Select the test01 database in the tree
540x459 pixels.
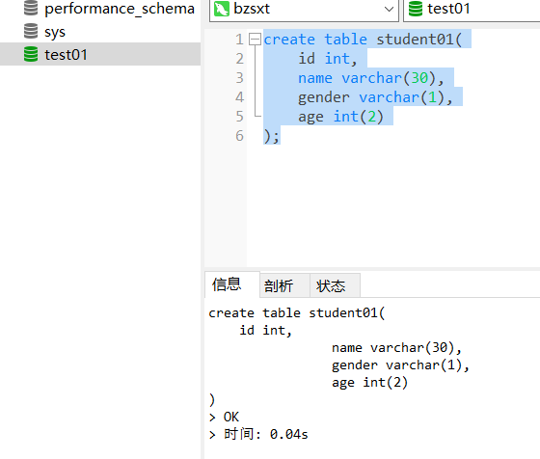point(100,54)
